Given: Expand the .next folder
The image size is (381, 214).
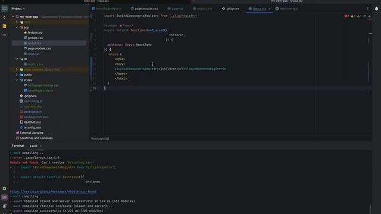Looking at the screenshot, I should (x=17, y=22).
